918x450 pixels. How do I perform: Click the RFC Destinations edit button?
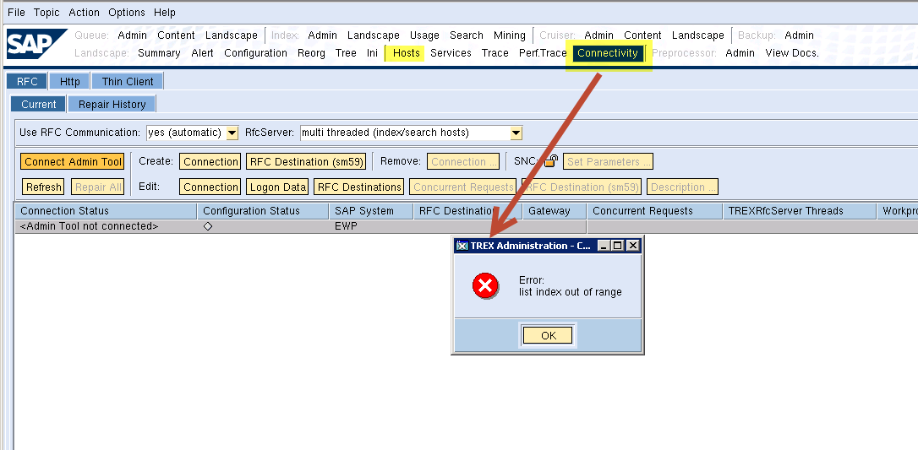(x=359, y=187)
